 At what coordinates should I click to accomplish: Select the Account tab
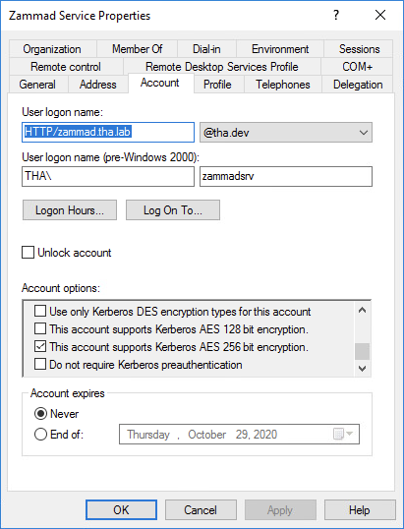160,83
